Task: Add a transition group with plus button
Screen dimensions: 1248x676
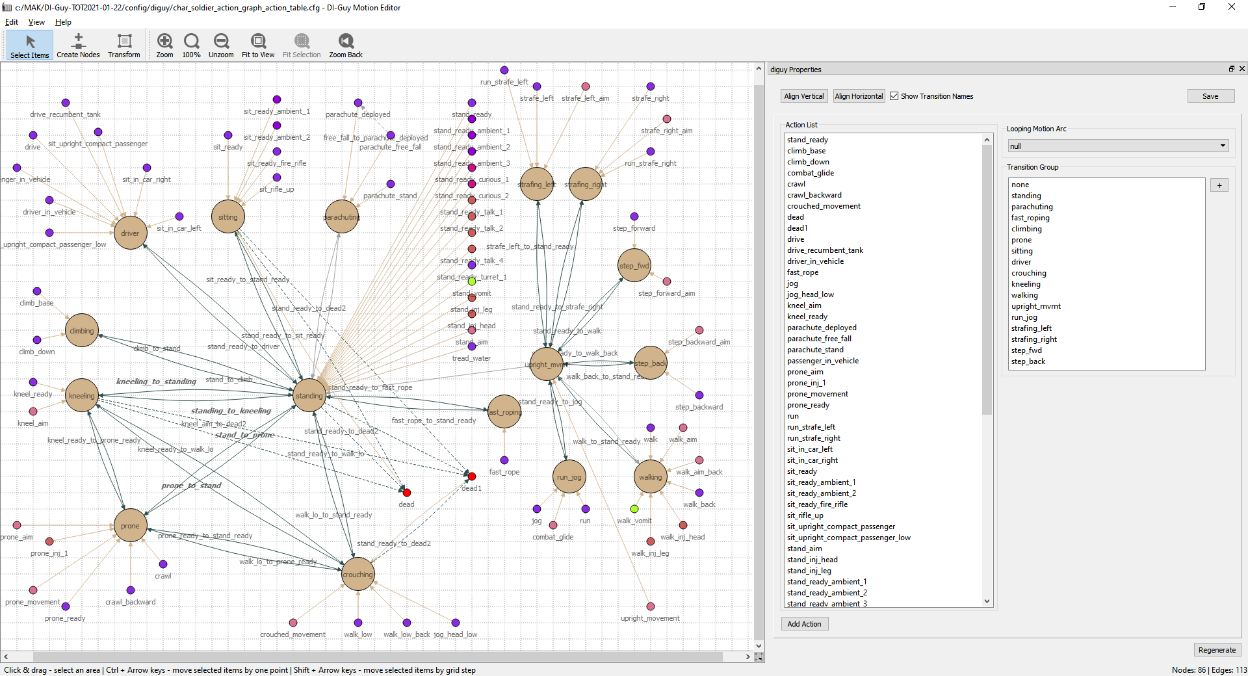Action: click(x=1219, y=186)
